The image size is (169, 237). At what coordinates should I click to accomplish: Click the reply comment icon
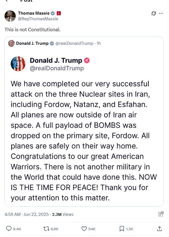coord(9,229)
